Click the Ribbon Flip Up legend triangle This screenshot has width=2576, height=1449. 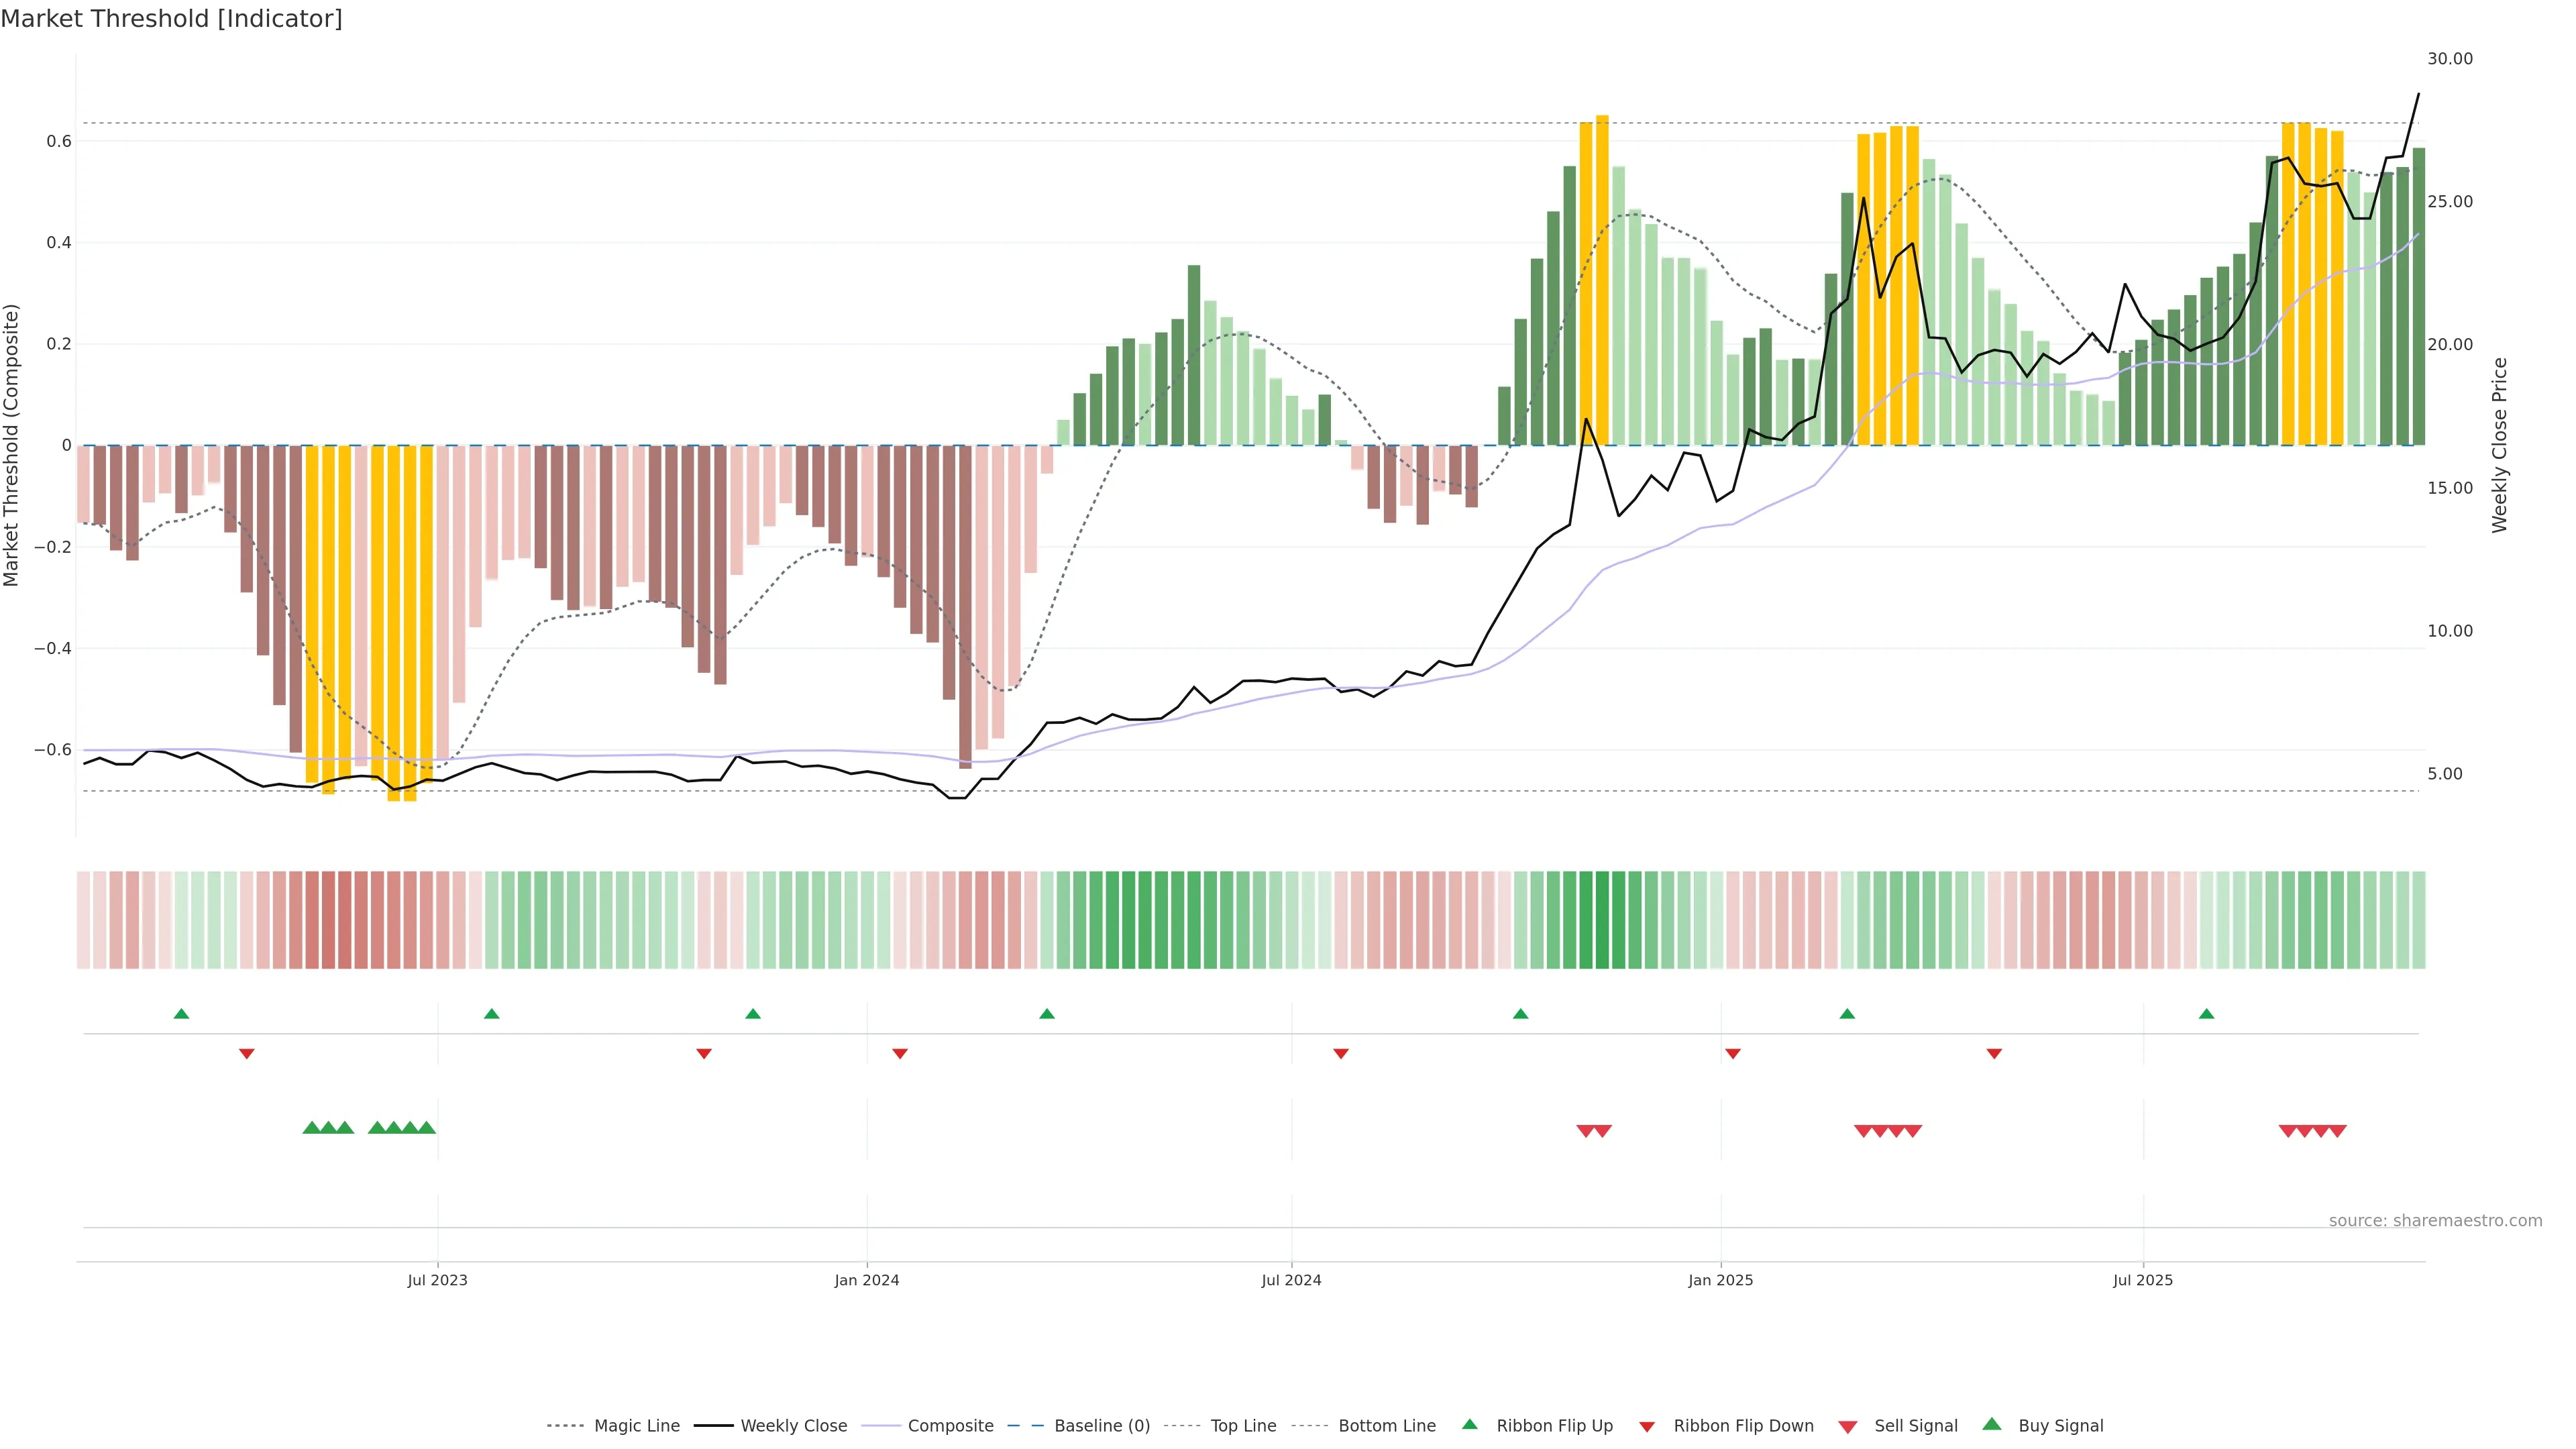[x=1469, y=1424]
